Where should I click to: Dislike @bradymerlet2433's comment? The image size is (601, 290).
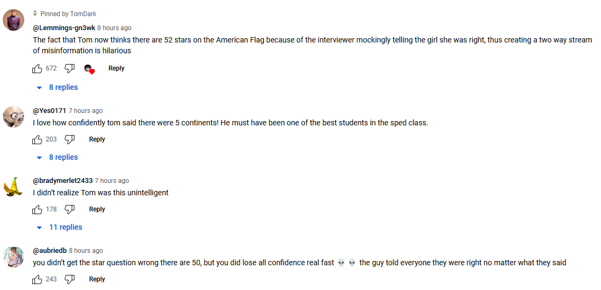point(70,209)
